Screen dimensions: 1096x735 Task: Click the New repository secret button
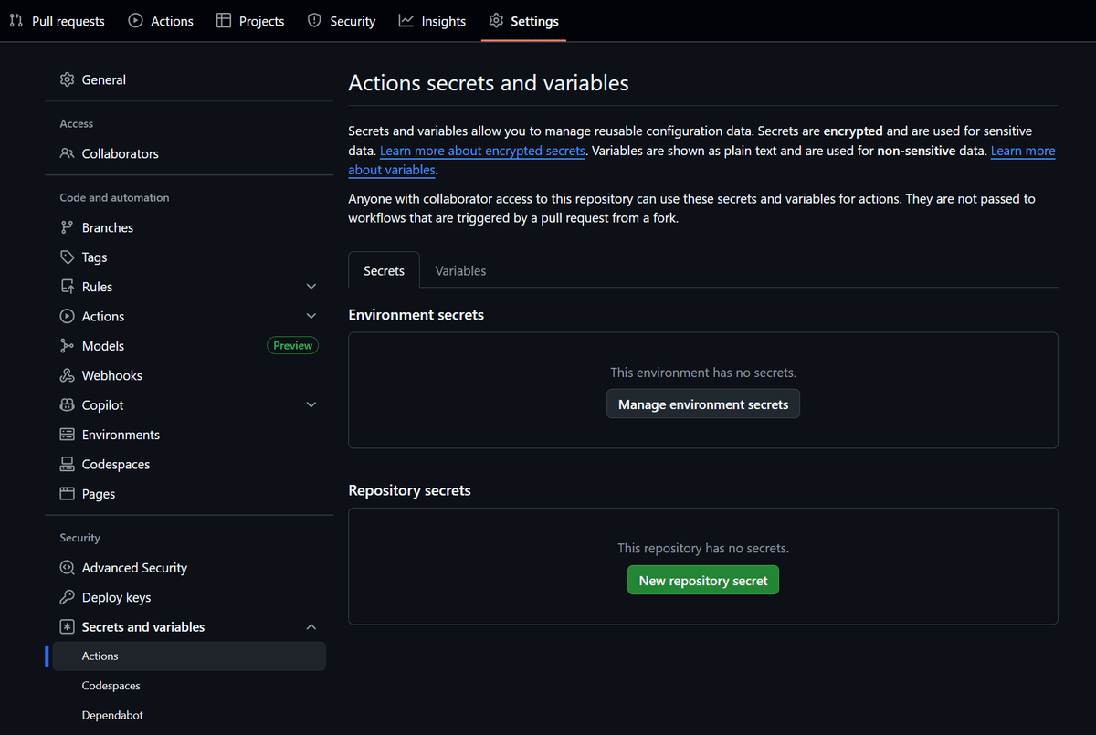click(x=702, y=580)
